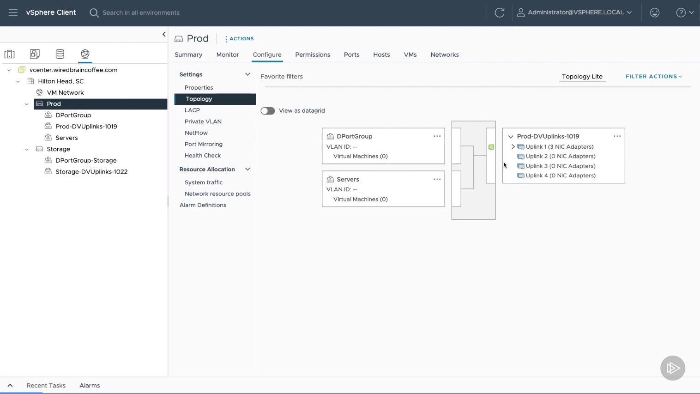
Task: Switch to the Ports tab
Action: pos(351,55)
